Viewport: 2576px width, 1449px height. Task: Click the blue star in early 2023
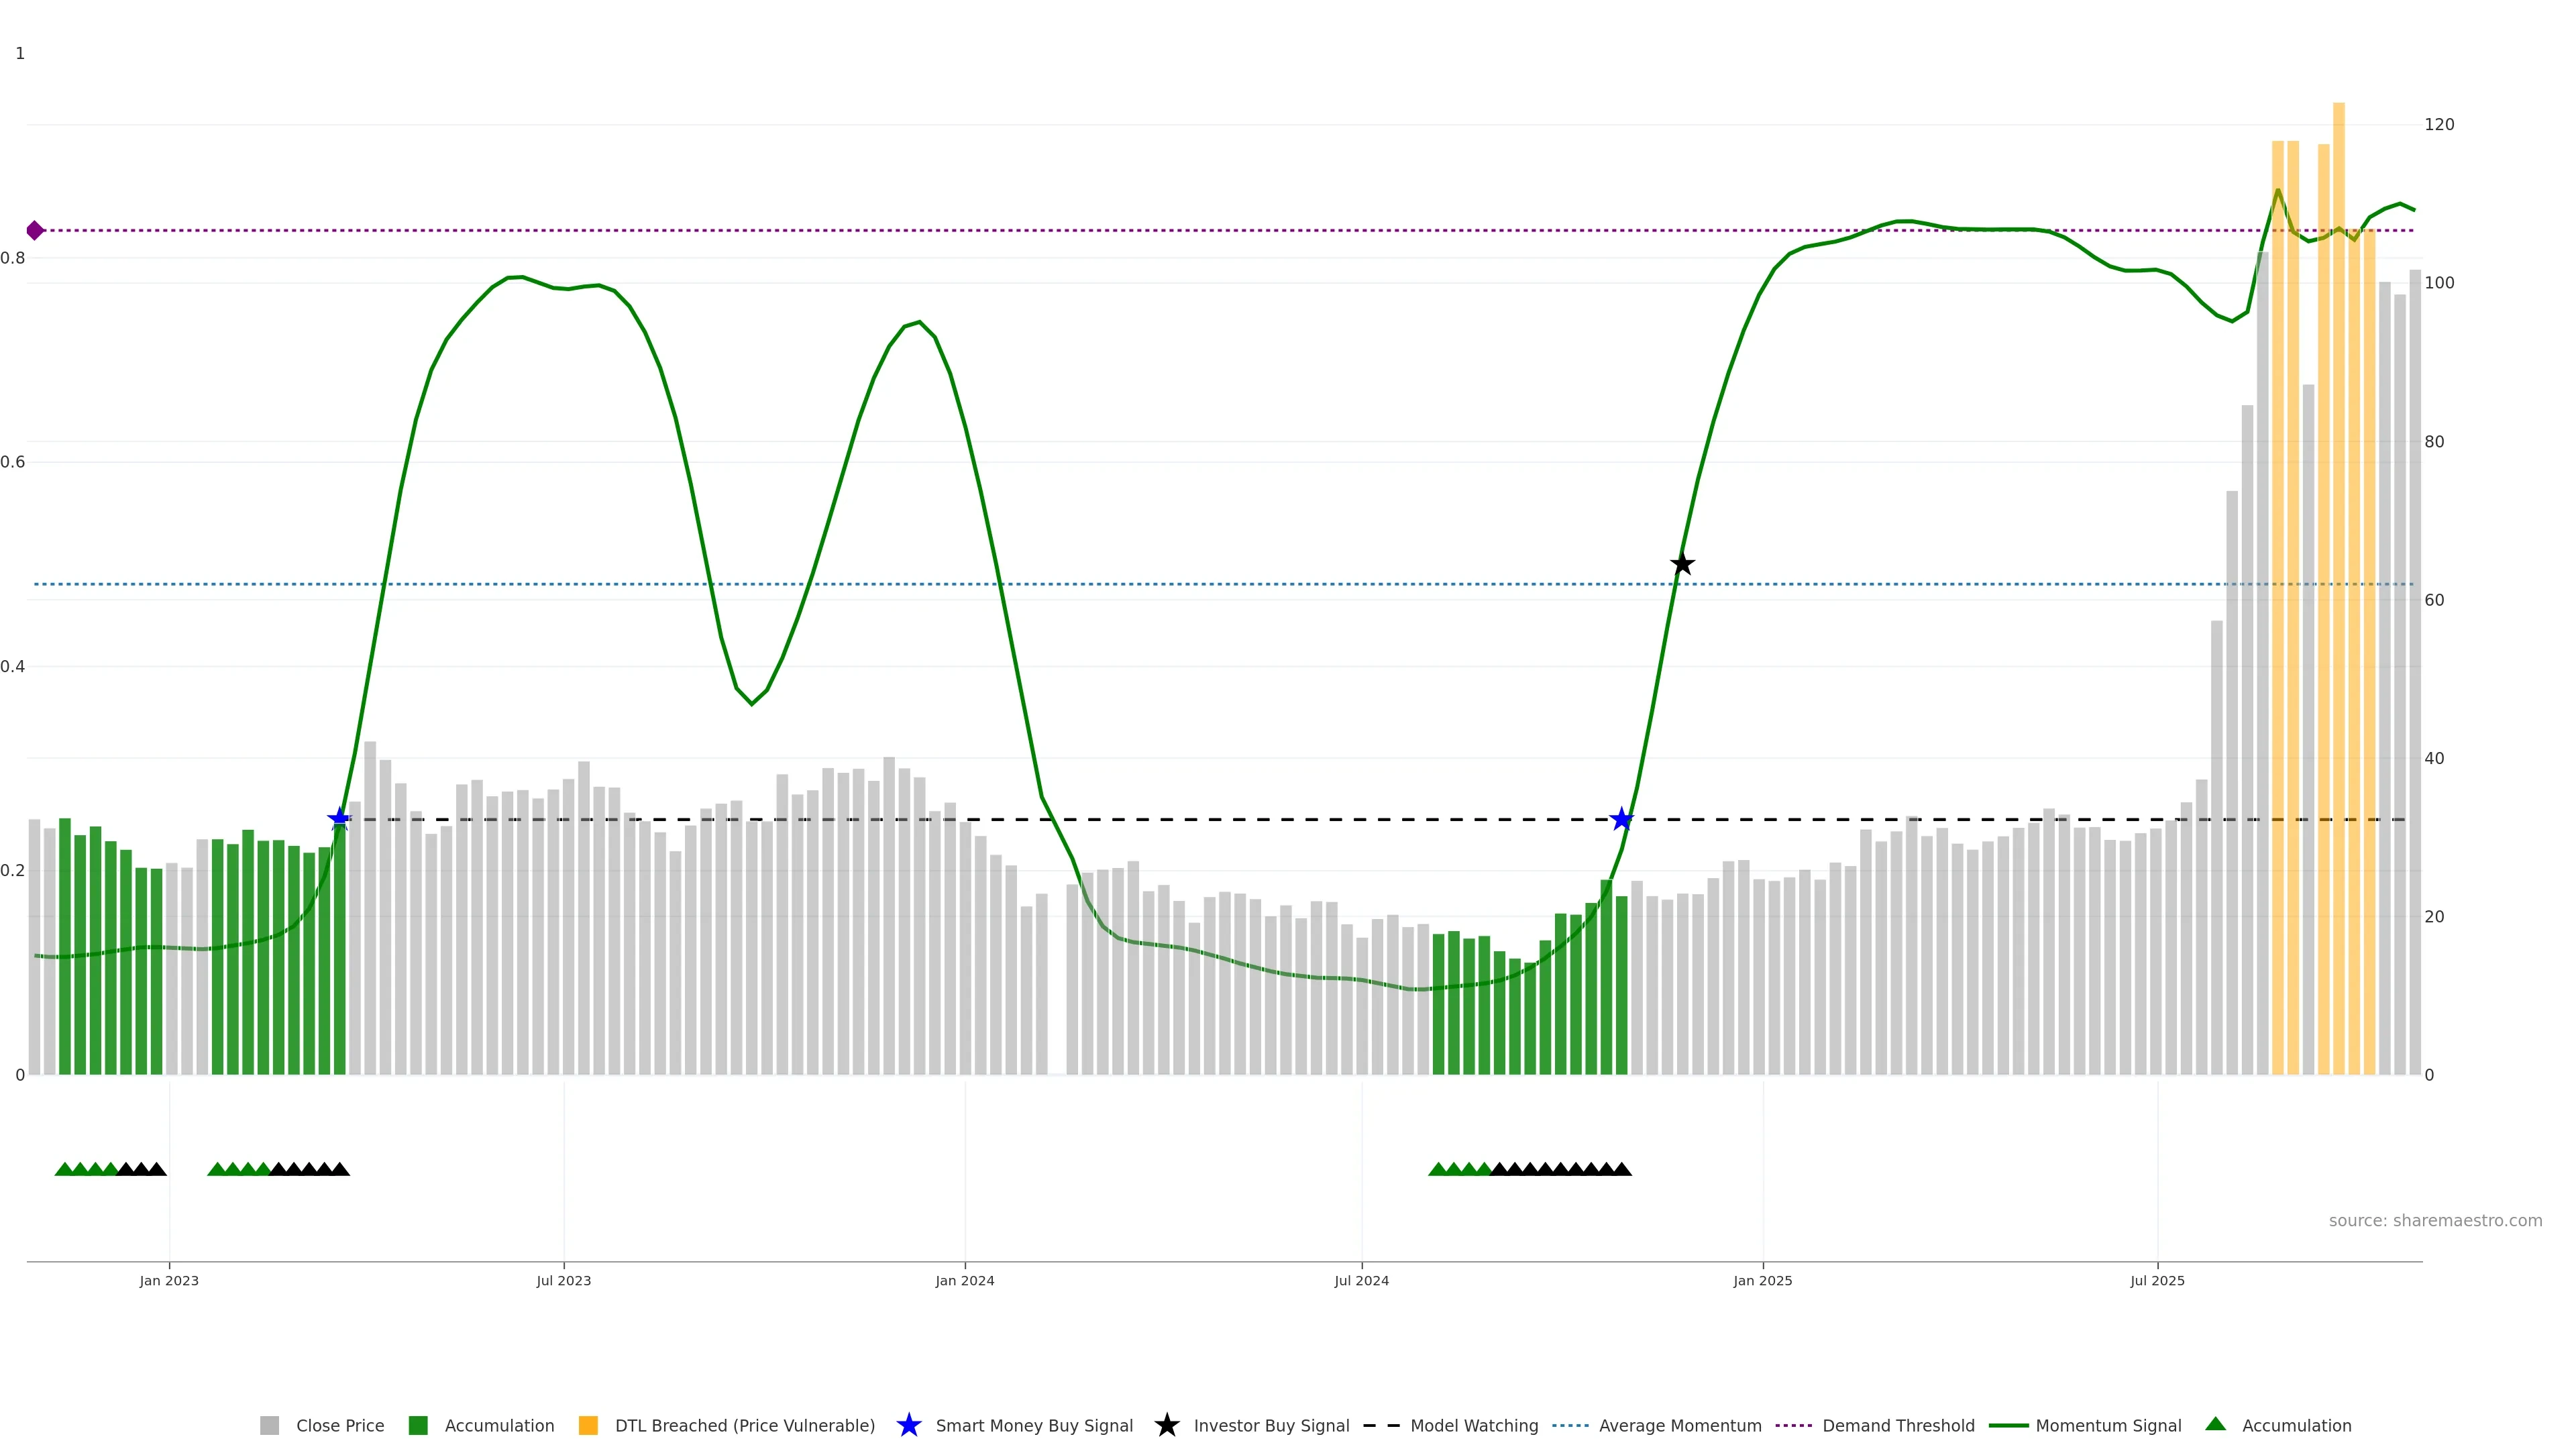(x=339, y=819)
